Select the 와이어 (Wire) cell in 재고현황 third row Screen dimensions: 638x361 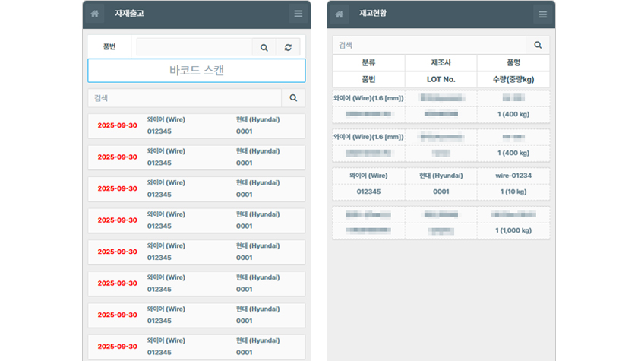pyautogui.click(x=368, y=176)
